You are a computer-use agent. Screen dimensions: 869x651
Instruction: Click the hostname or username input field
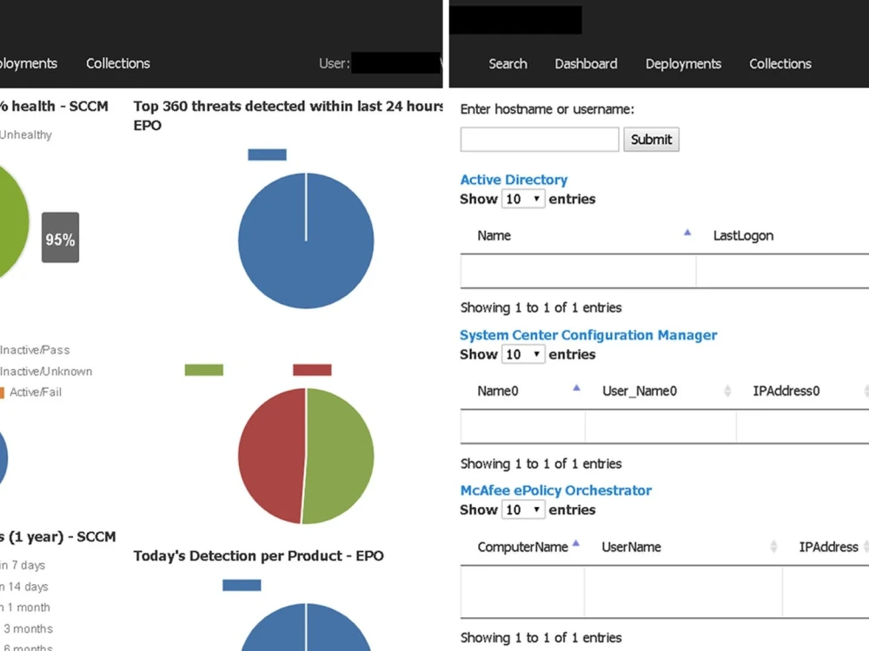coord(540,139)
